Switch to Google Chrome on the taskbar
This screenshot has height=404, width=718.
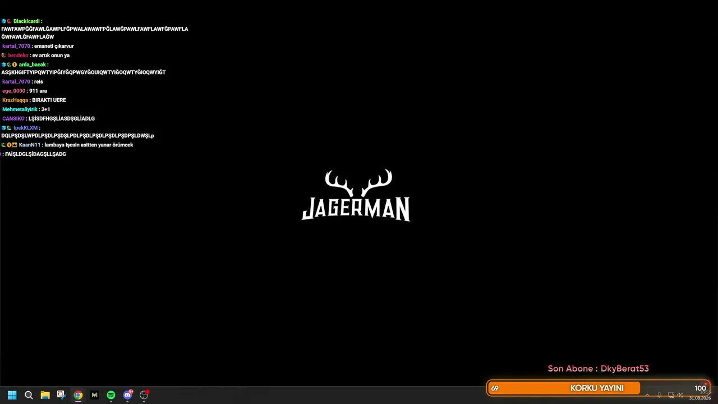(78, 395)
